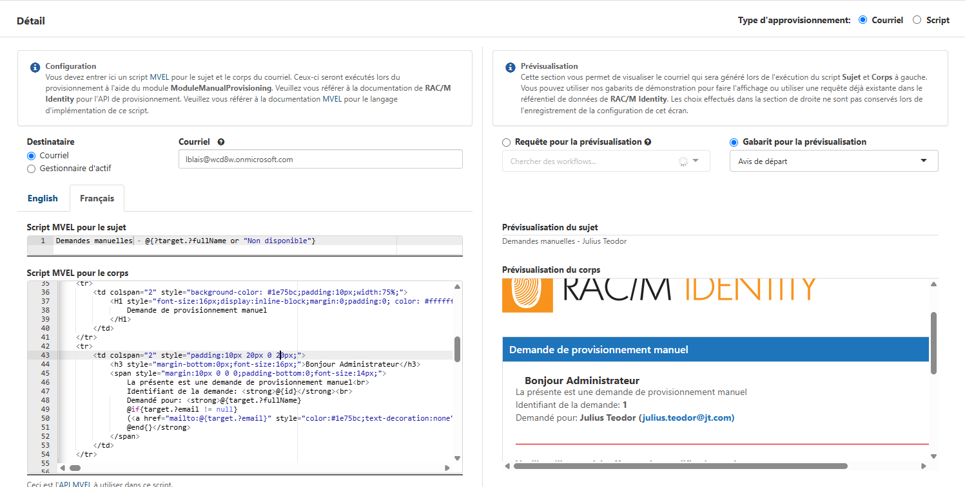Image resolution: width=965 pixels, height=487 pixels.
Task: Click the Prévisualisation info icon
Action: click(x=511, y=68)
